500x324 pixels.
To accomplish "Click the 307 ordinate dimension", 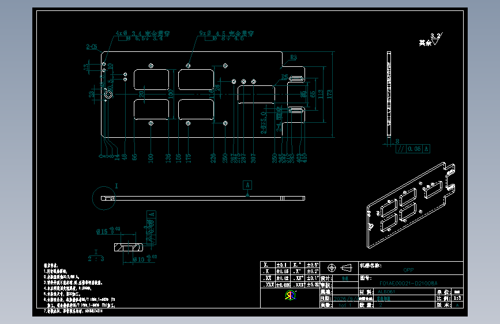I will [253, 158].
